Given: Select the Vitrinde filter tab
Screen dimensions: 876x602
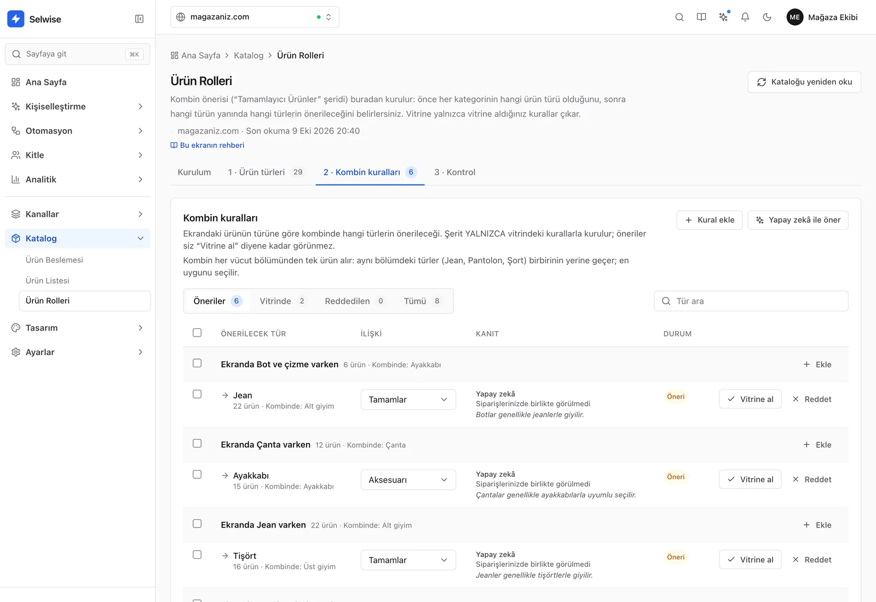Looking at the screenshot, I should pyautogui.click(x=283, y=301).
